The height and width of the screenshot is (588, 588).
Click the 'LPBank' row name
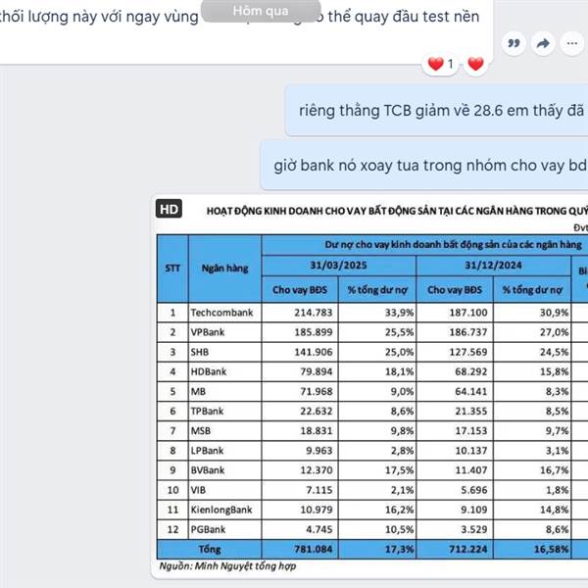point(207,451)
